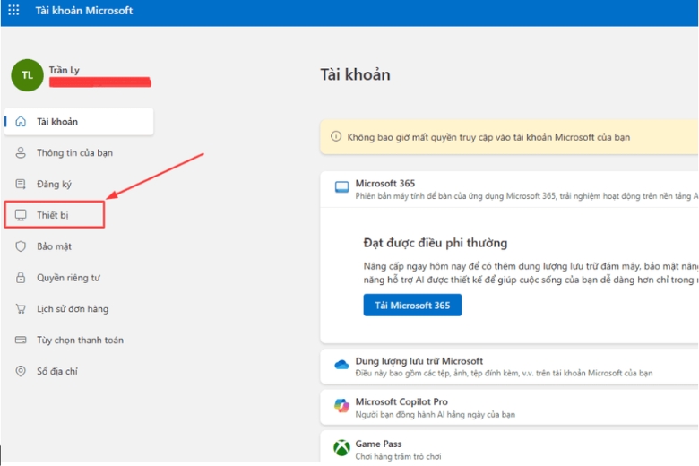Click the Microsoft 365 laptop icon
The image size is (699, 466).
(x=342, y=187)
